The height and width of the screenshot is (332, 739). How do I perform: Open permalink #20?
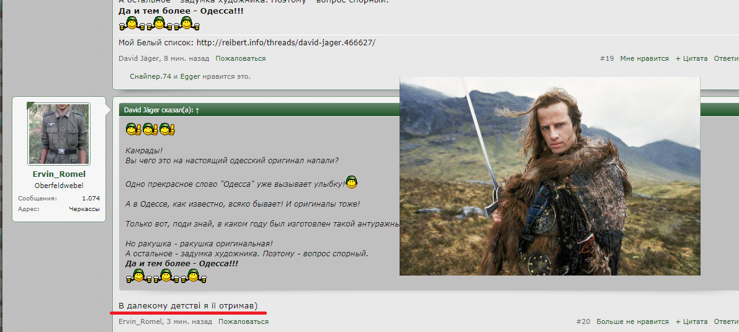(x=583, y=321)
